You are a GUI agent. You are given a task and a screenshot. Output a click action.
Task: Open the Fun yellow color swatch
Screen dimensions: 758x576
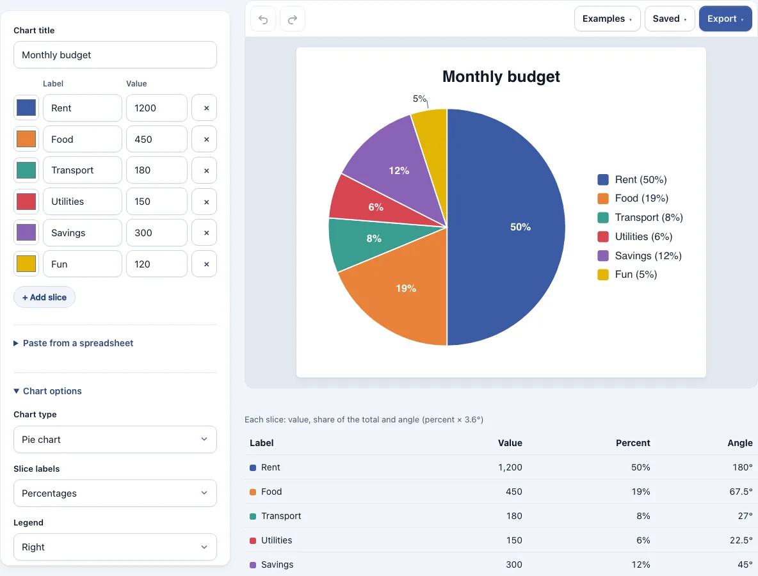(x=26, y=264)
